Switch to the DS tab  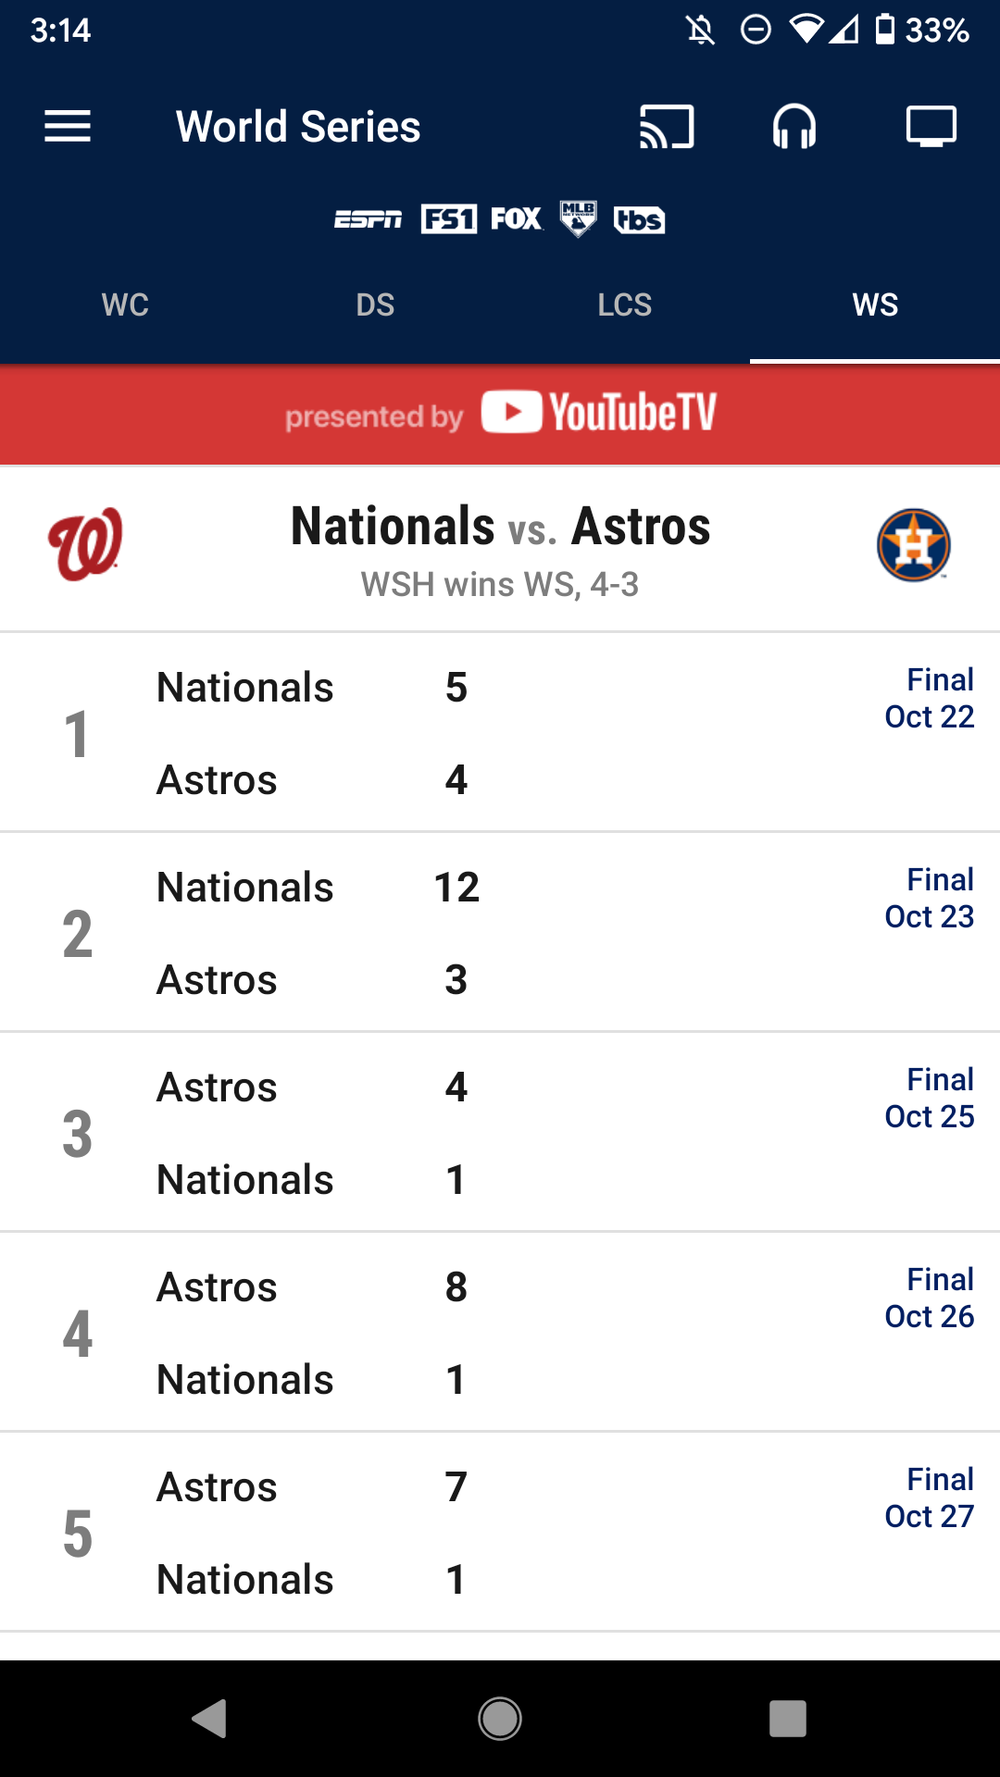pos(375,304)
